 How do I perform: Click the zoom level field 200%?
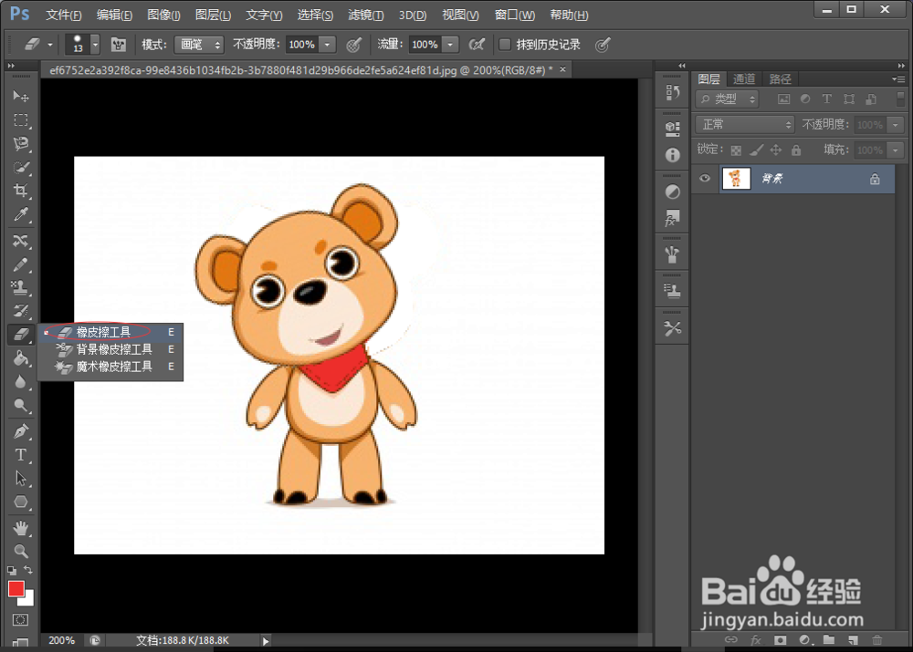pos(61,640)
